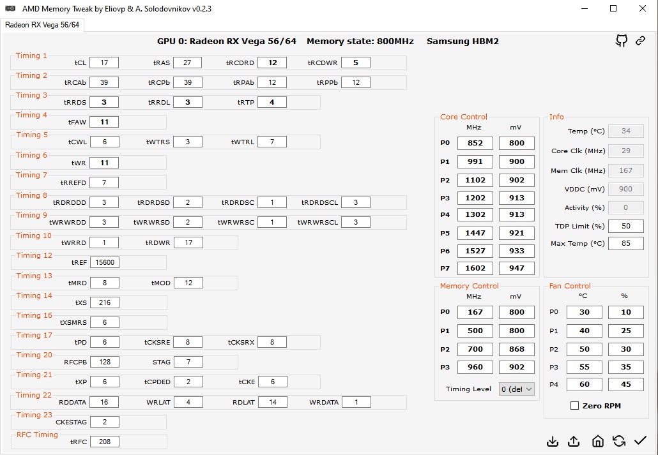Enable the Zero RPM checkbox
Viewport: 658px width, 455px height.
pos(574,405)
